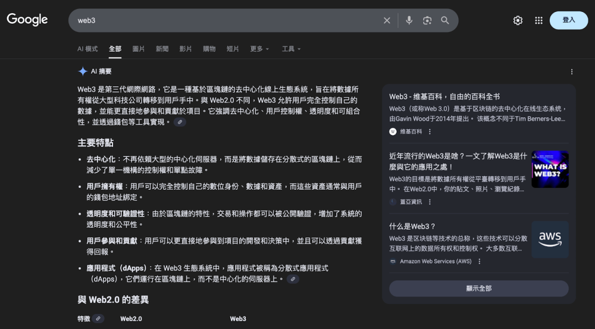Click the Web3 column header

[238, 319]
